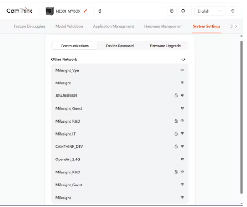
Task: Switch to the Device Password tab
Action: coord(120,46)
